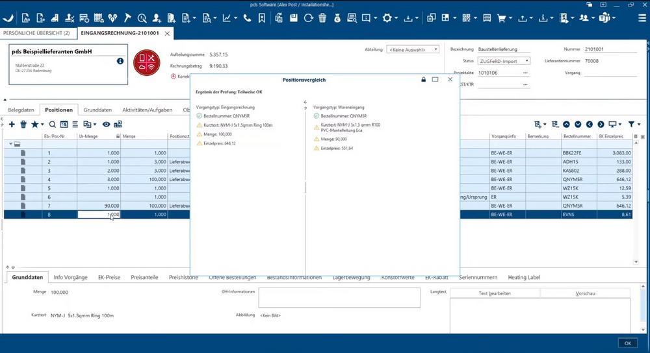Switch to the Grunddaten tab beside Positionen
Screen dimensions: 650x353
tap(97, 110)
